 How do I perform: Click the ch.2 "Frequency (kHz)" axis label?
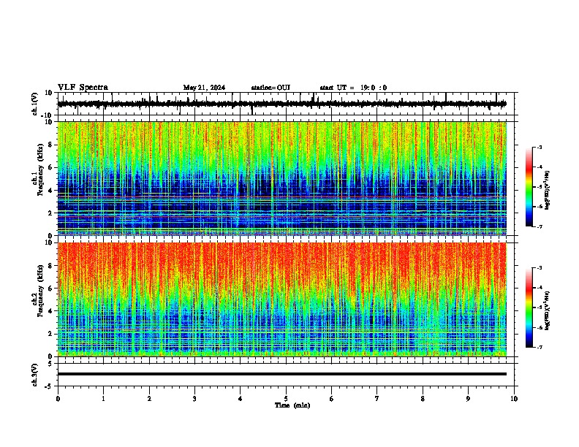40,291
